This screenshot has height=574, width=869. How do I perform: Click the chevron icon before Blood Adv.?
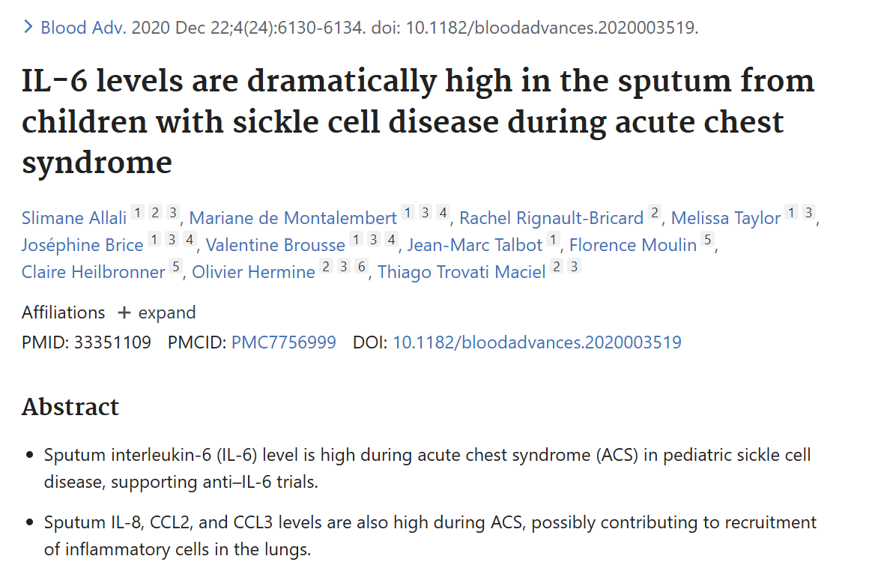(x=28, y=27)
